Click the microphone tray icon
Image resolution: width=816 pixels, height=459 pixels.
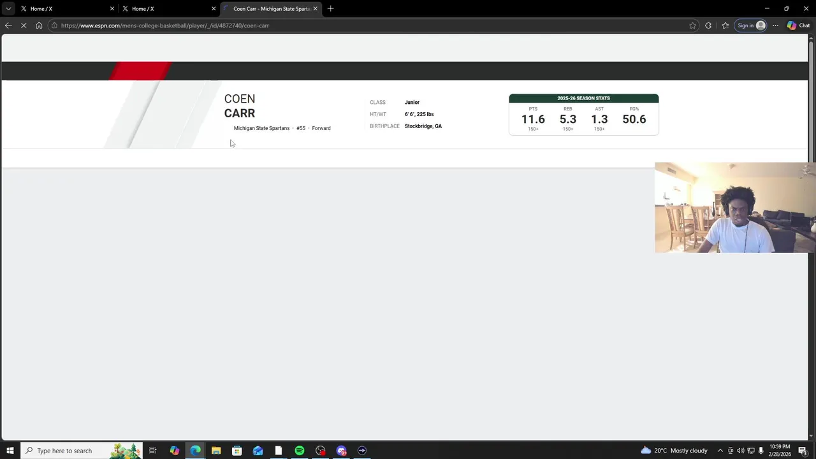click(x=761, y=451)
